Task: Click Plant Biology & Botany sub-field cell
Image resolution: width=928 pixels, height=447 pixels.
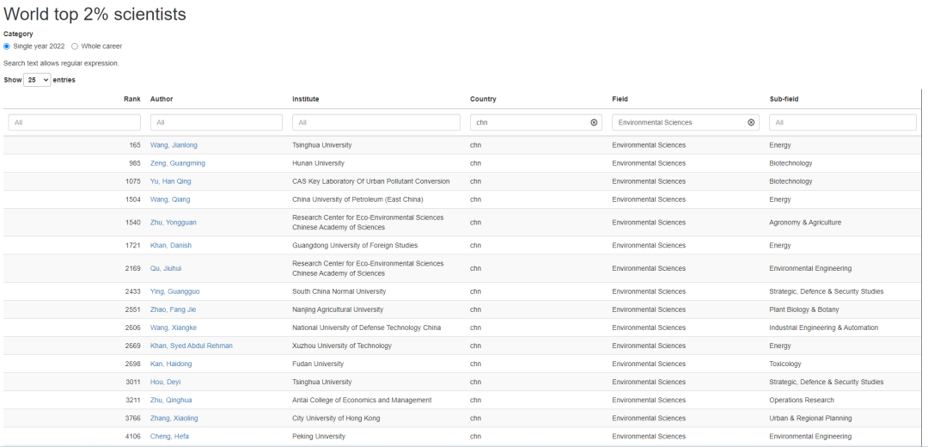Action: (x=803, y=309)
